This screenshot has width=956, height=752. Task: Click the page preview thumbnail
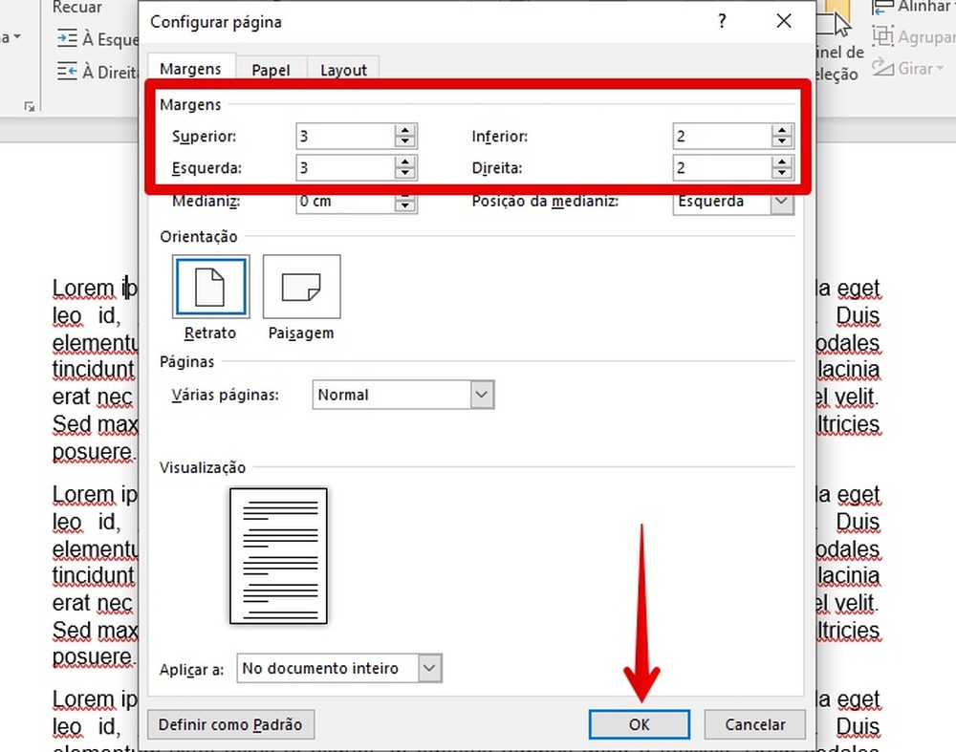point(278,556)
